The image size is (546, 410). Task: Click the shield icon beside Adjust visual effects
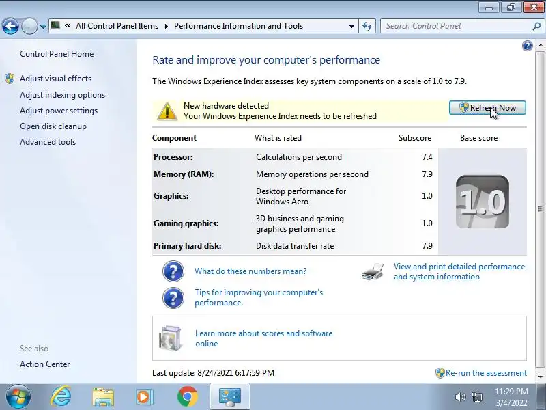(10, 79)
